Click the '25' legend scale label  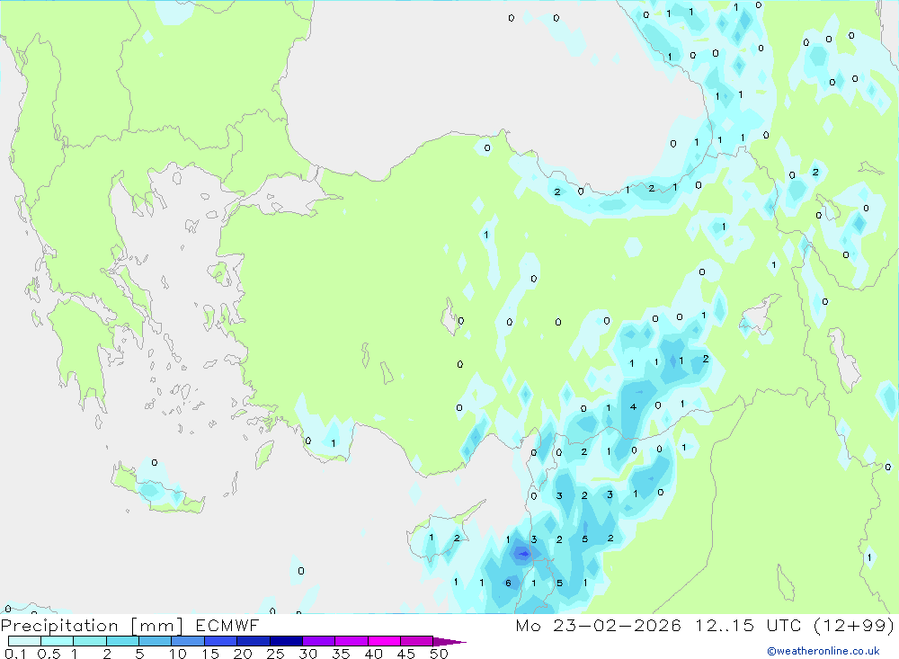pyautogui.click(x=276, y=654)
